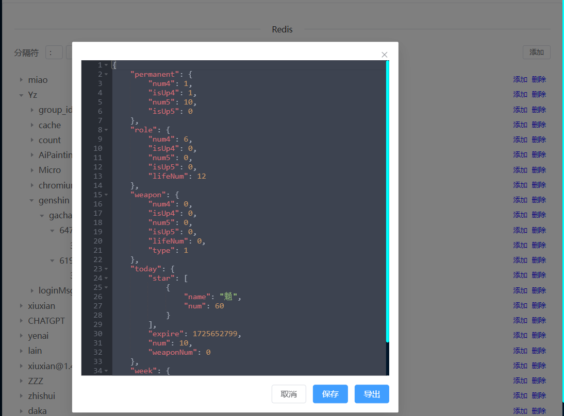This screenshot has height=416, width=564.
Task: Select the chromium tree item
Action: pos(55,185)
